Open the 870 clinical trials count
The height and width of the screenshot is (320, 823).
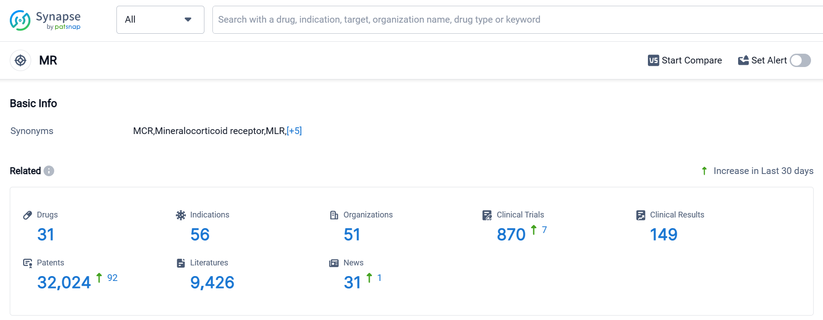[x=511, y=234]
